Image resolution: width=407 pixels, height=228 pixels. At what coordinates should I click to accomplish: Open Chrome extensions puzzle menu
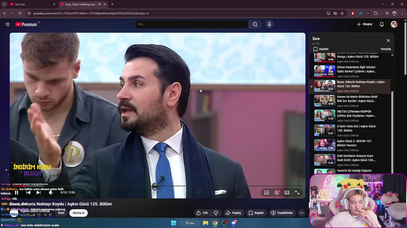376,13
